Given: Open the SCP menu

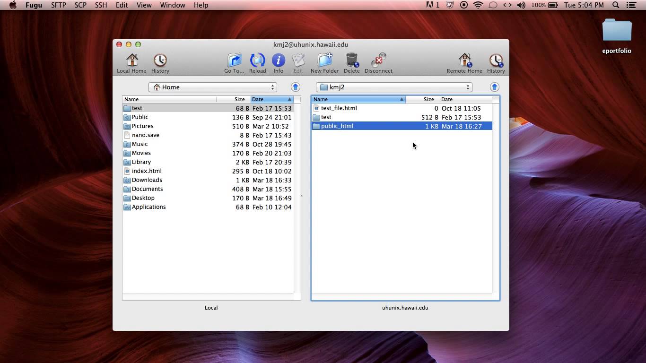Looking at the screenshot, I should pyautogui.click(x=80, y=5).
